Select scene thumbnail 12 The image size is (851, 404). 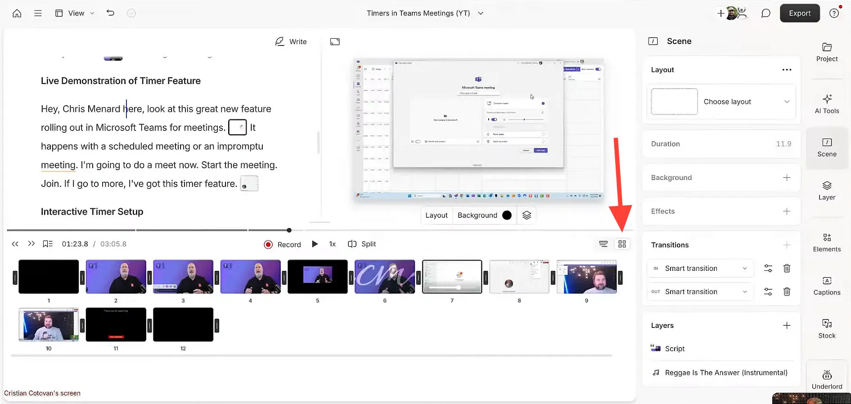click(183, 324)
